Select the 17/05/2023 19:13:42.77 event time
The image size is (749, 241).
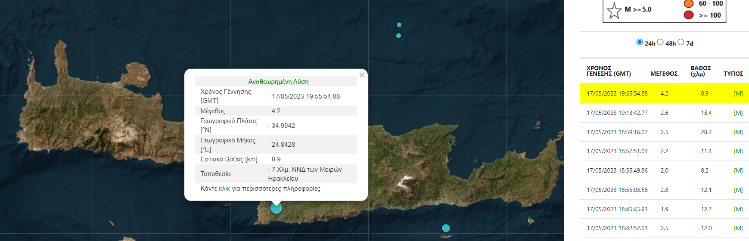pos(617,113)
